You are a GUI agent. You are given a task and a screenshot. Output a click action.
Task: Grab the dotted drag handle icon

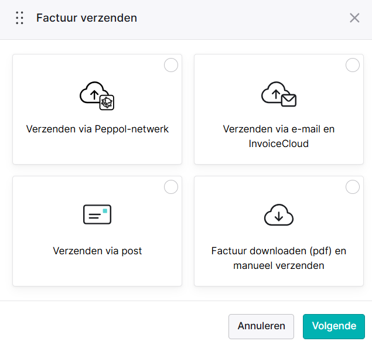tap(19, 18)
